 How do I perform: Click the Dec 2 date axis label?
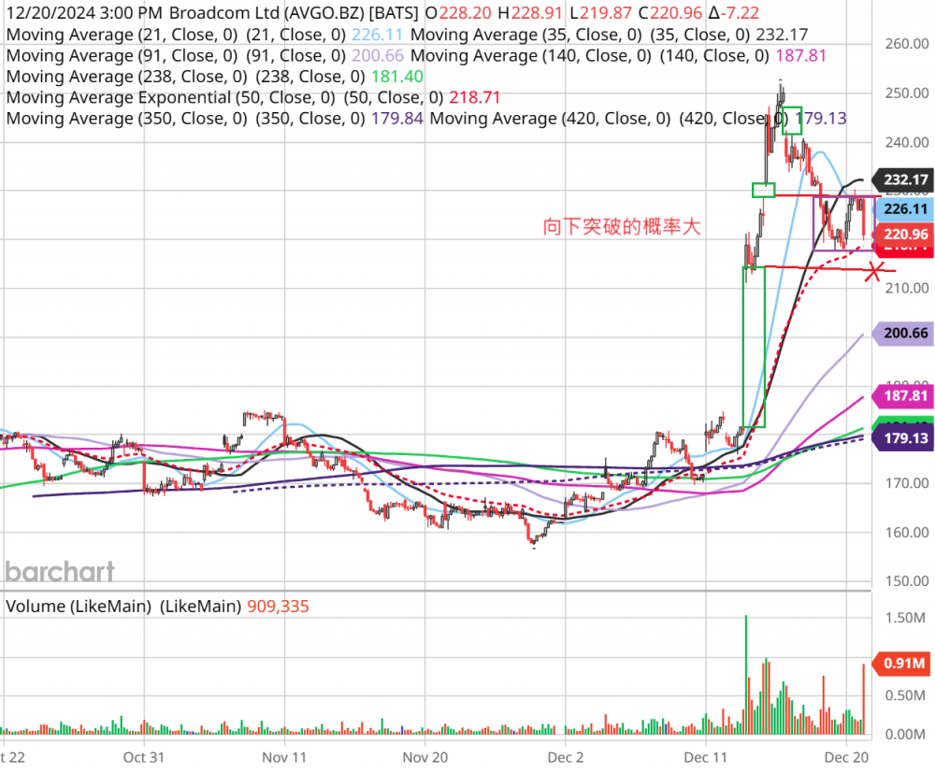click(x=566, y=757)
